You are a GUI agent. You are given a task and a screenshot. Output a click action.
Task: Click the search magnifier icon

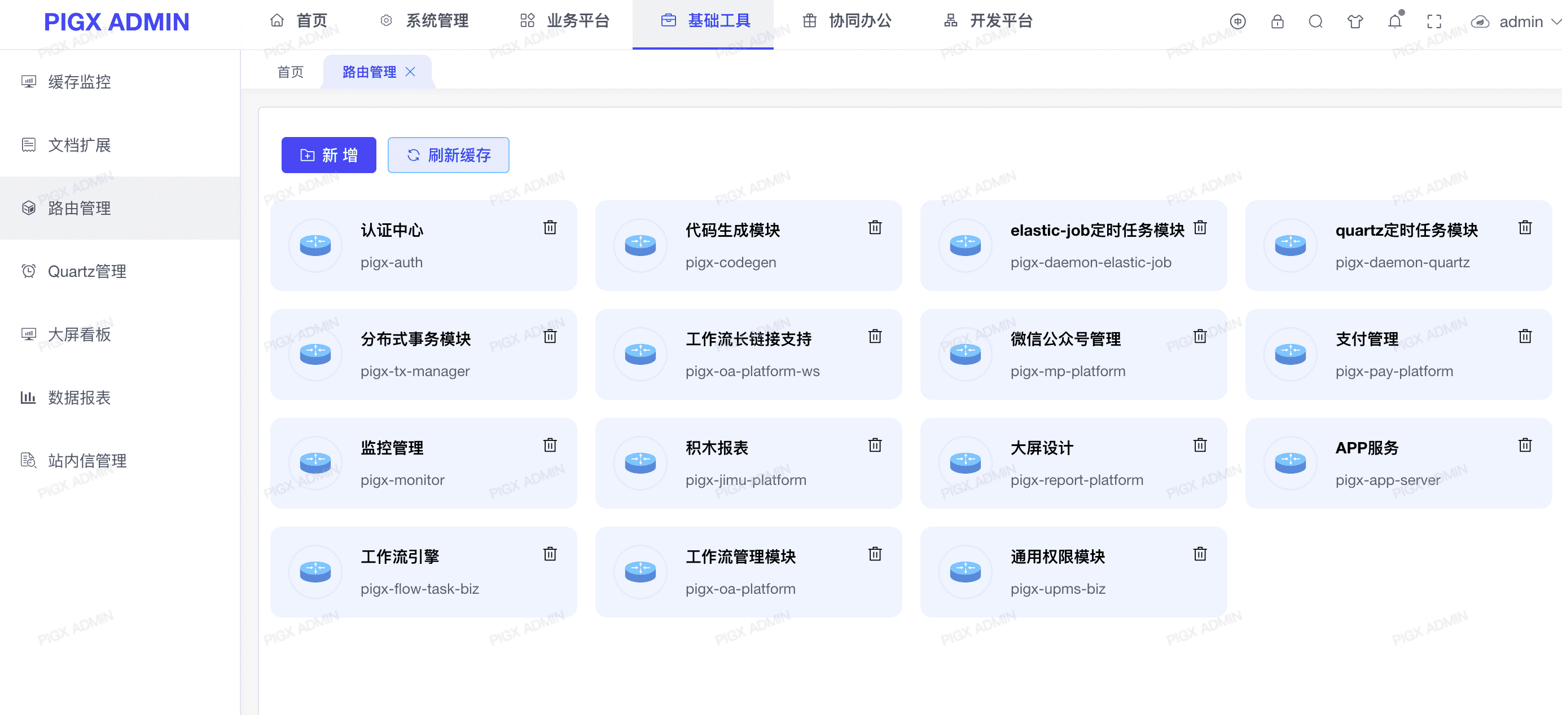[1315, 22]
